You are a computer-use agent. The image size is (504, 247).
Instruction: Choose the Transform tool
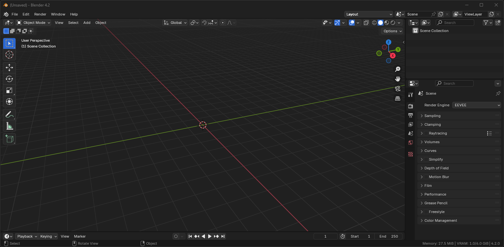[9, 102]
